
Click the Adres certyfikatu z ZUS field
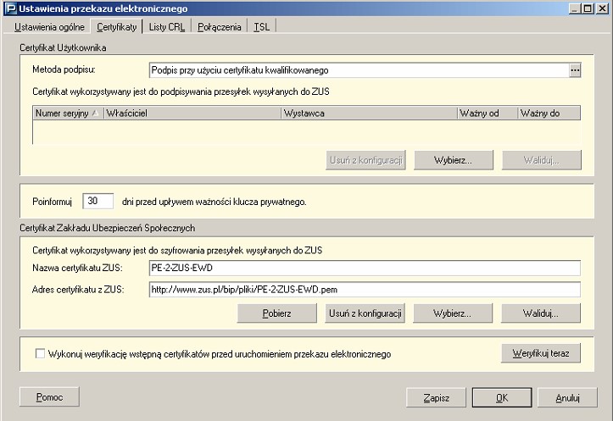point(365,290)
